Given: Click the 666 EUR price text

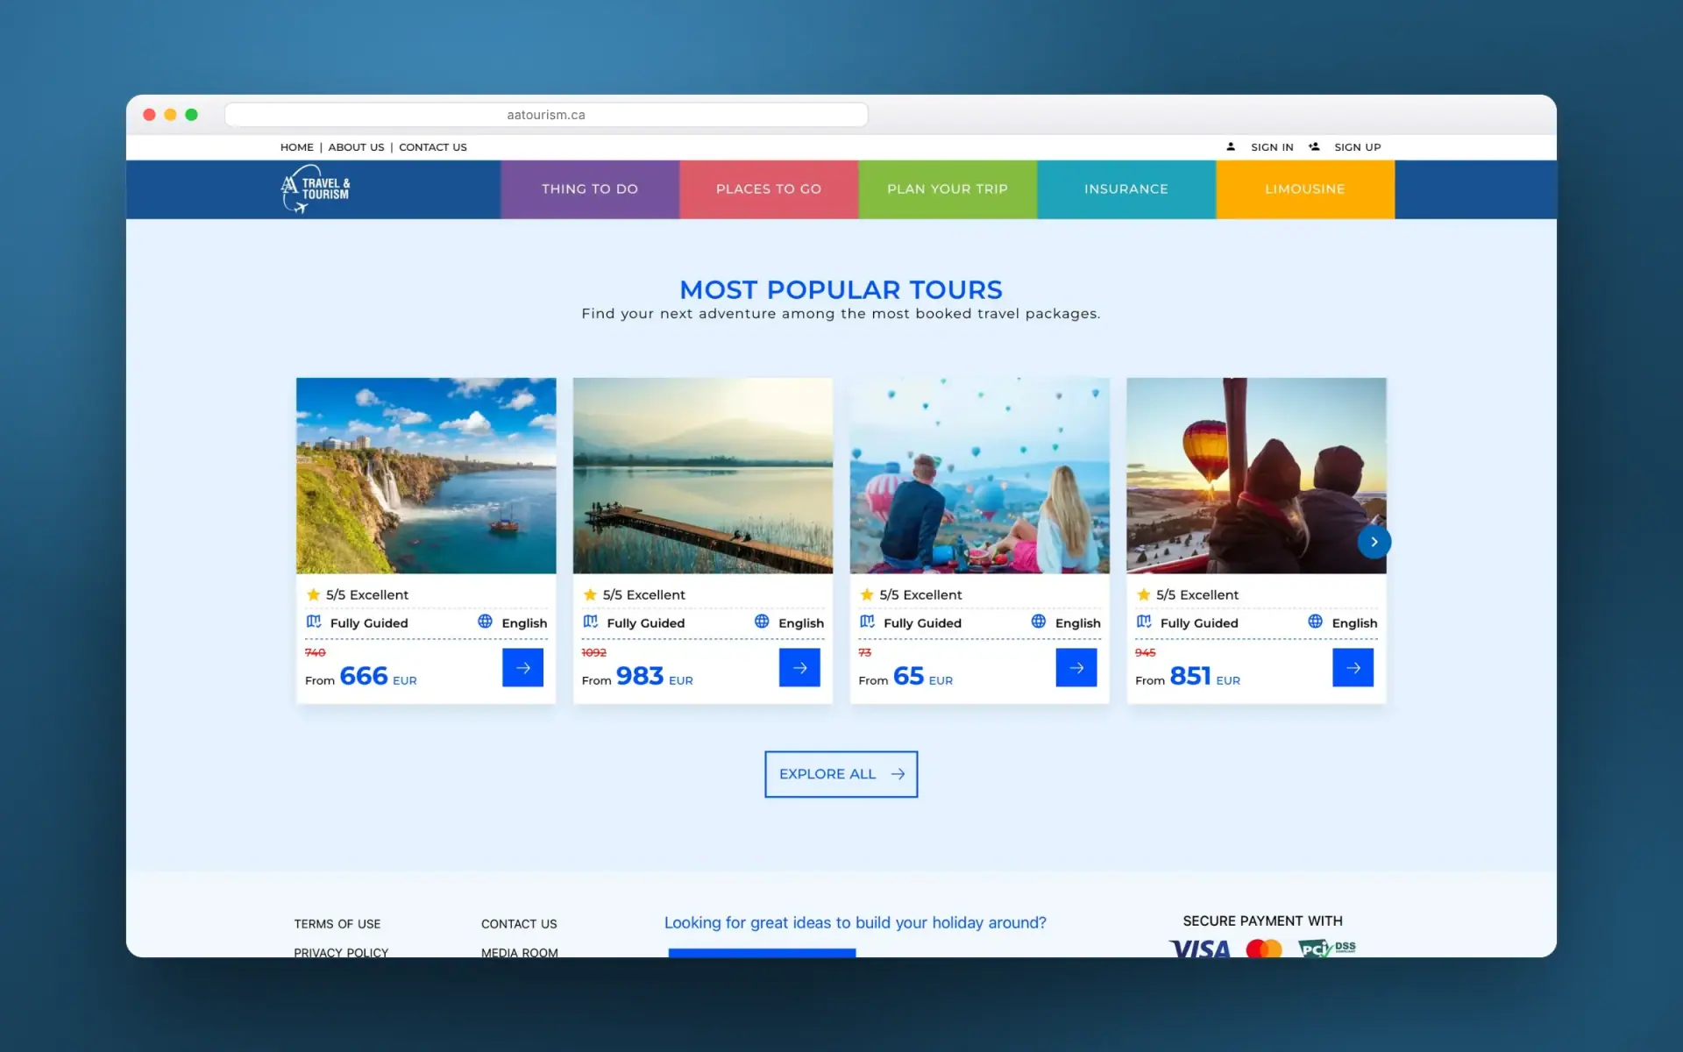Looking at the screenshot, I should 378,676.
